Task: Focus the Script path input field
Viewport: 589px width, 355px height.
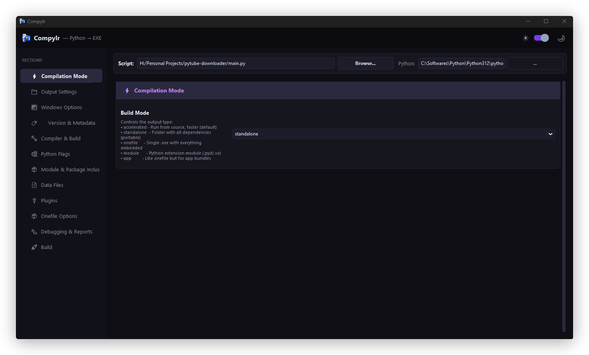Action: [x=236, y=63]
